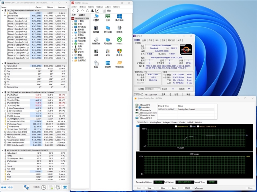Switch to the Cooling Fans tab
Image resolution: width=257 pixels, height=192 pixels.
tap(155, 122)
